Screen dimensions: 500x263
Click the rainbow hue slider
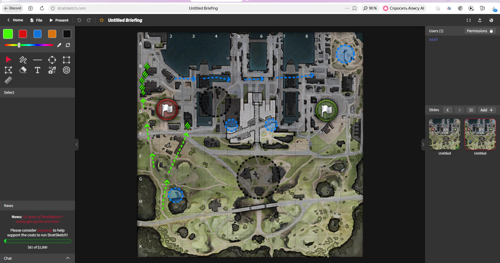(29, 45)
